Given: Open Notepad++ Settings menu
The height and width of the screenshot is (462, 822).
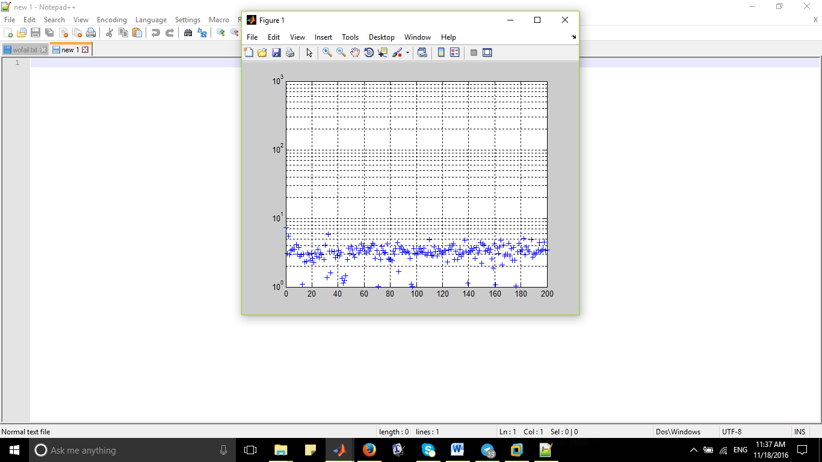Looking at the screenshot, I should point(188,20).
